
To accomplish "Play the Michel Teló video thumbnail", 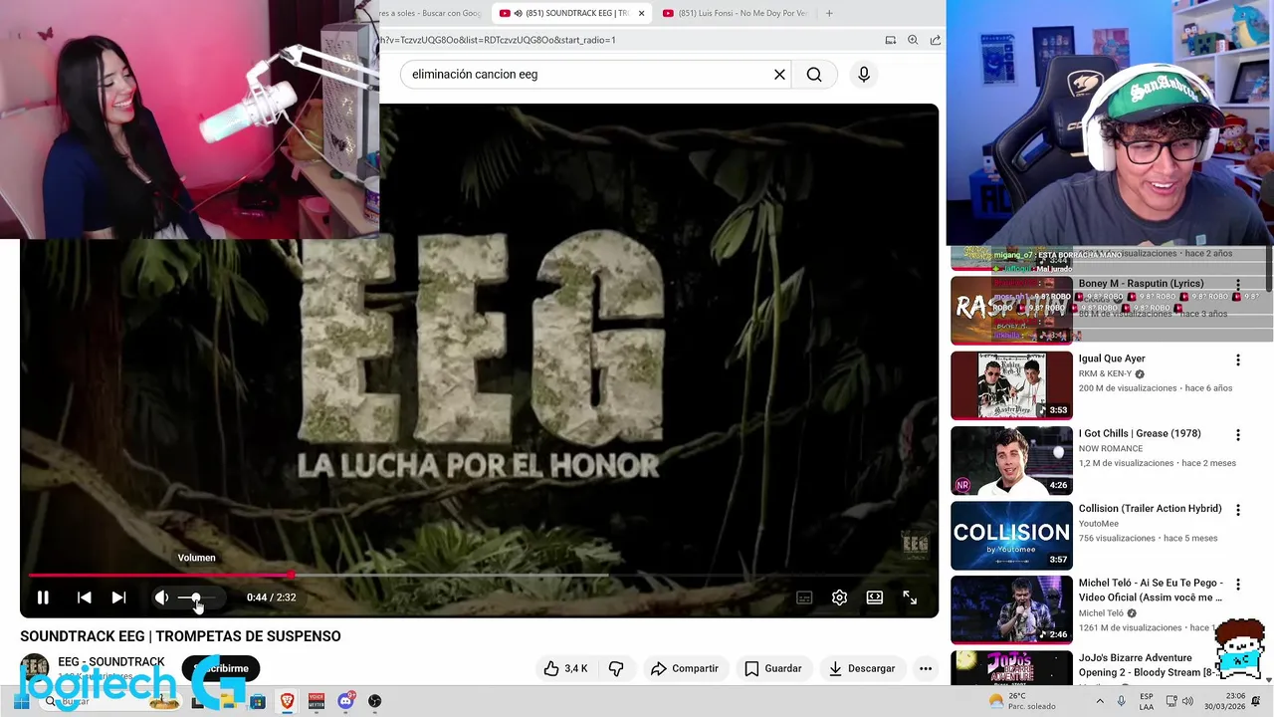I will tap(1011, 610).
